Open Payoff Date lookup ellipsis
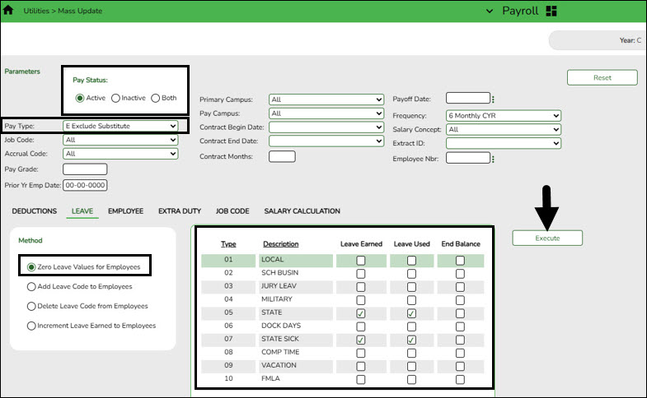 [x=493, y=99]
